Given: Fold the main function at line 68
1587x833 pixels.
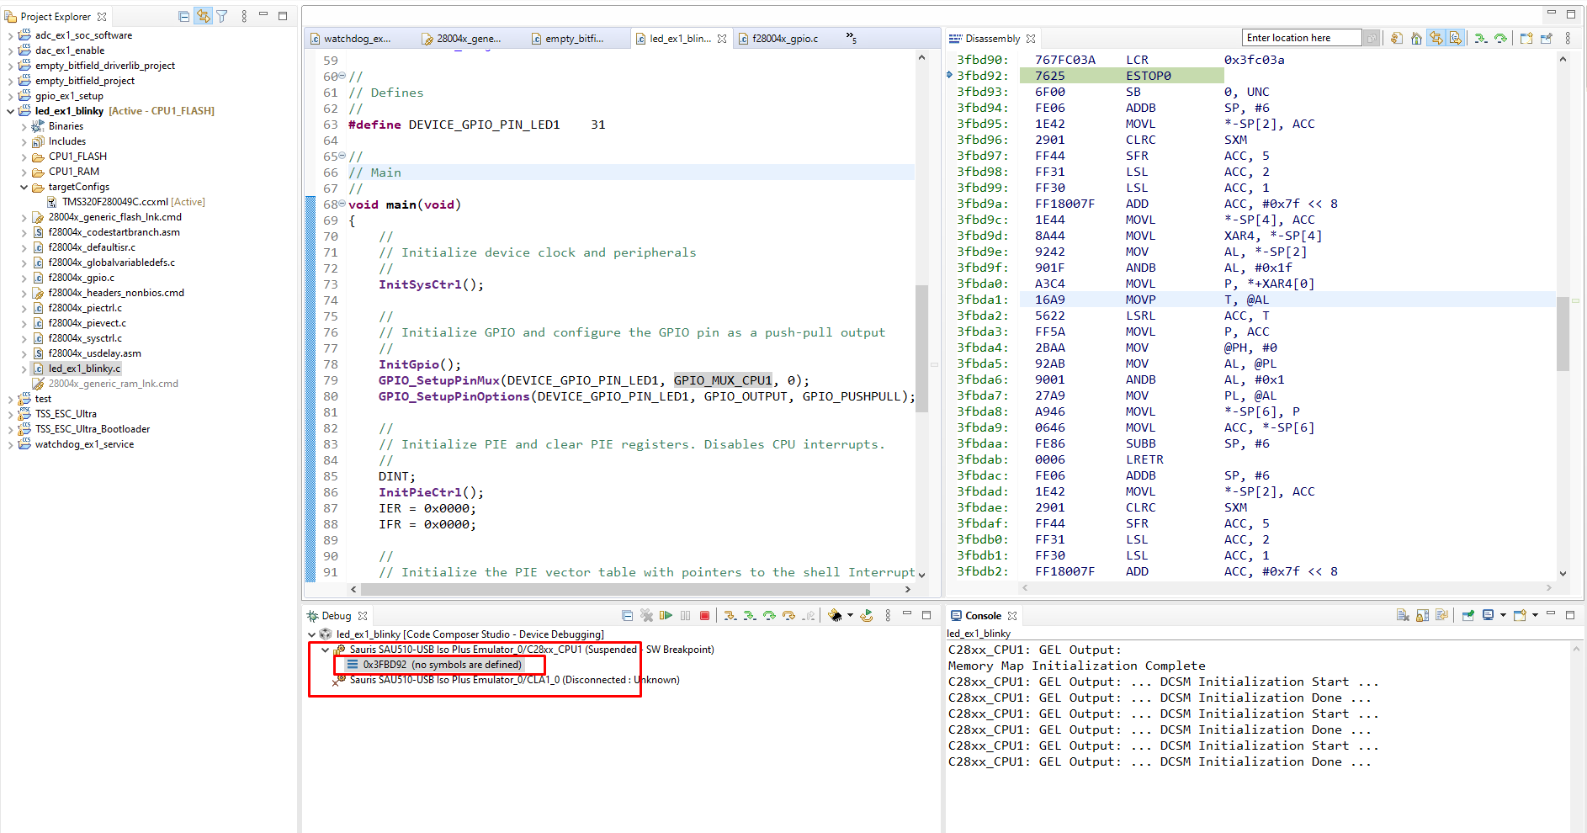Looking at the screenshot, I should (x=342, y=204).
